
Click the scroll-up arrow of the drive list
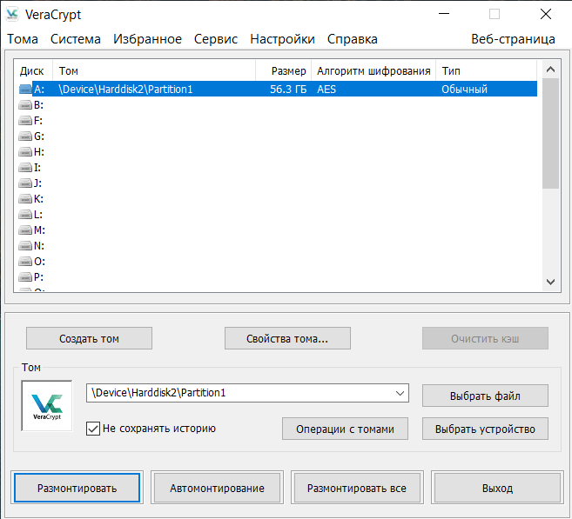click(550, 70)
